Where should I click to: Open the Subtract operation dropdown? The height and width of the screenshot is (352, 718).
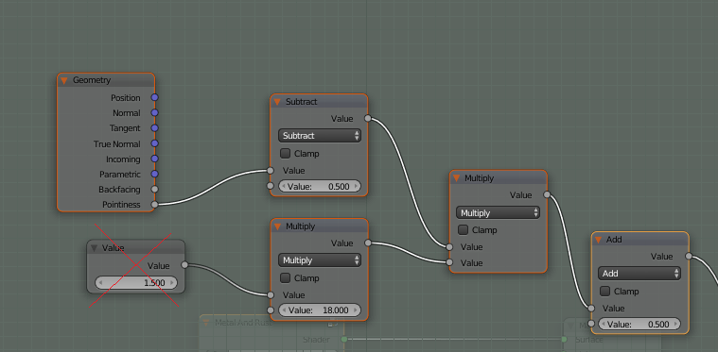click(x=320, y=136)
